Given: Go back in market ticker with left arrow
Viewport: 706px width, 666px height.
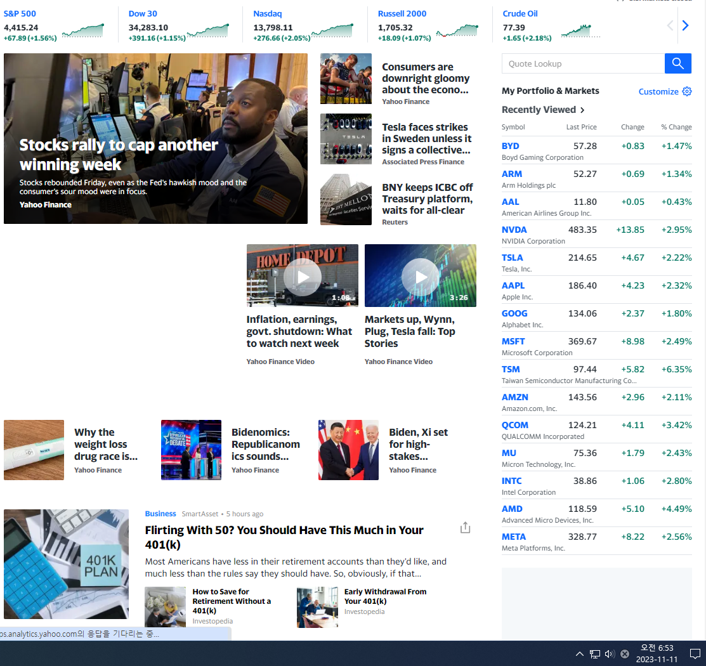Looking at the screenshot, I should pos(670,25).
